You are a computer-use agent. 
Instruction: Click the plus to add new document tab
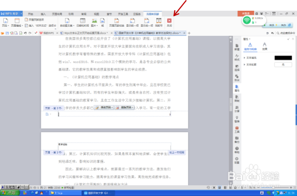pos(189,33)
